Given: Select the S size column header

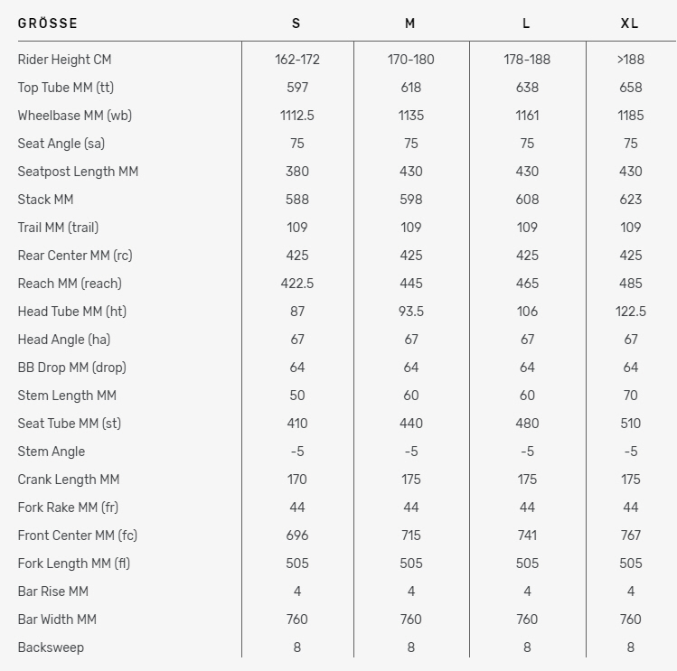Looking at the screenshot, I should [296, 23].
